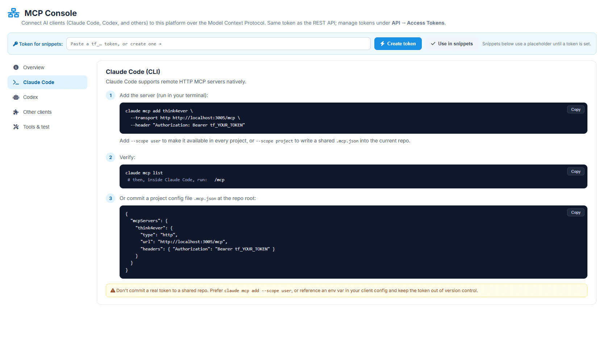Click the key icon beside Token for snippets
Image resolution: width=603 pixels, height=362 pixels.
[x=15, y=44]
